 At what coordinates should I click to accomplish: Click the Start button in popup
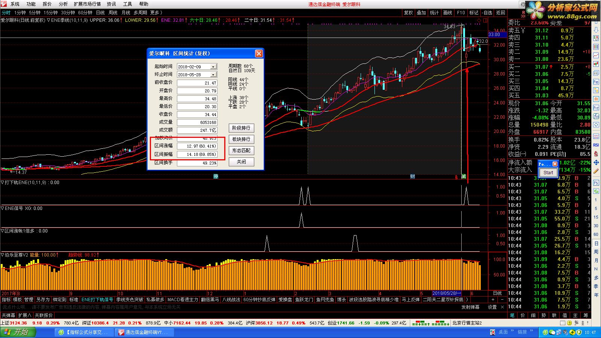pyautogui.click(x=548, y=173)
